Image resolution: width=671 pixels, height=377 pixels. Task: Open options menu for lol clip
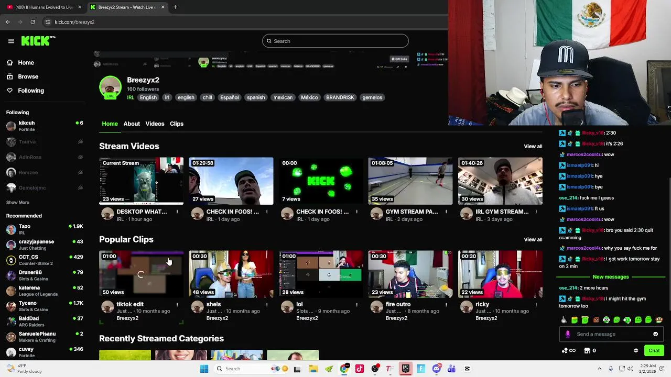pos(356,304)
